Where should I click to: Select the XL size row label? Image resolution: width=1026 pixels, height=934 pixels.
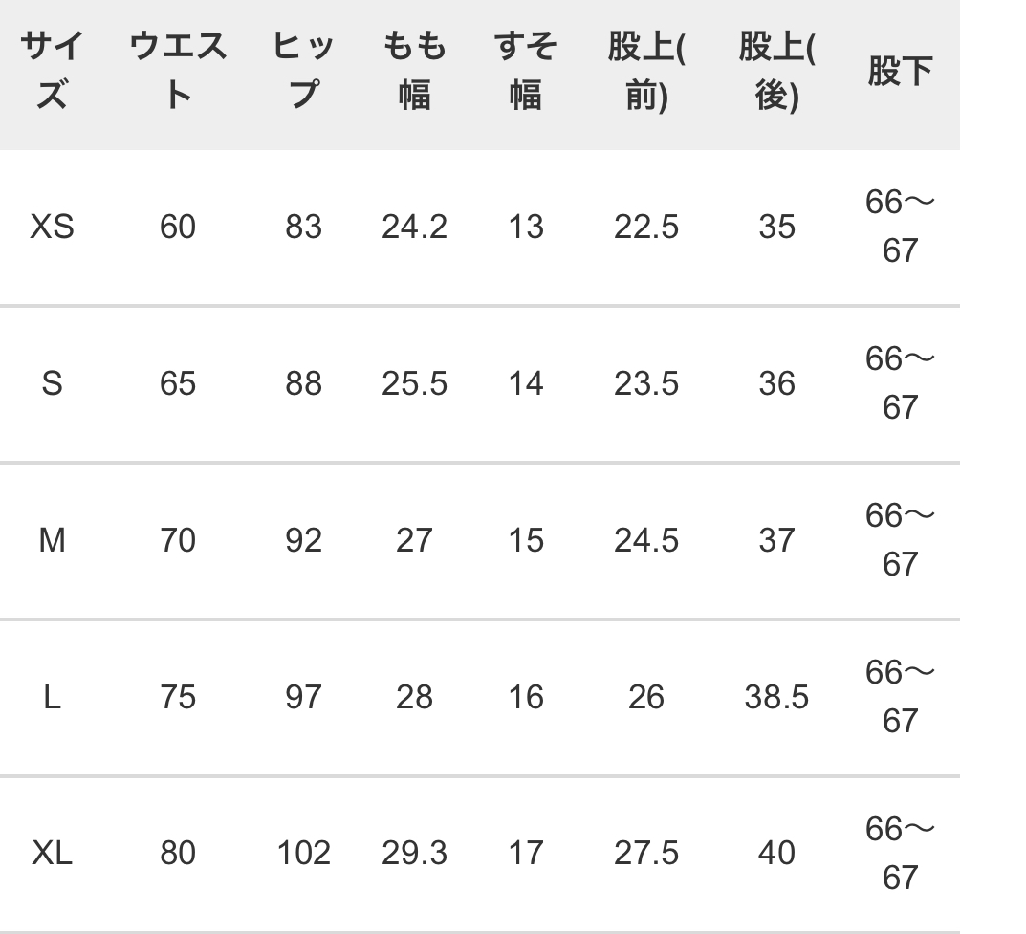52,853
